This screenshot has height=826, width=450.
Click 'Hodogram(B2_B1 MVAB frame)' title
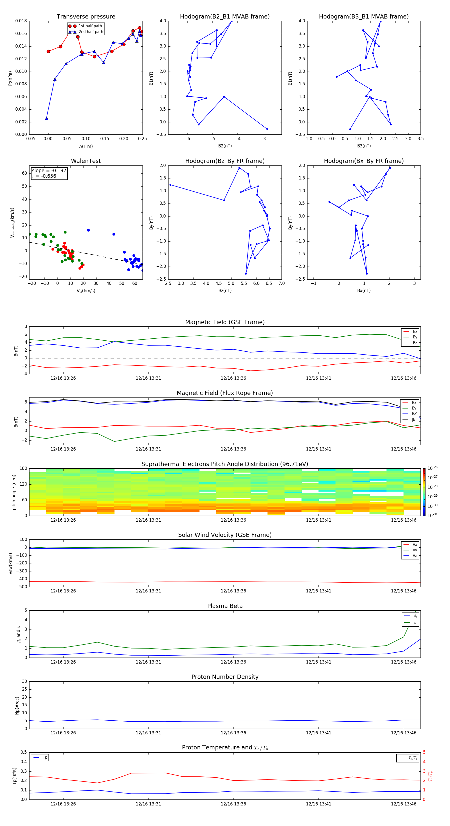[x=225, y=16]
